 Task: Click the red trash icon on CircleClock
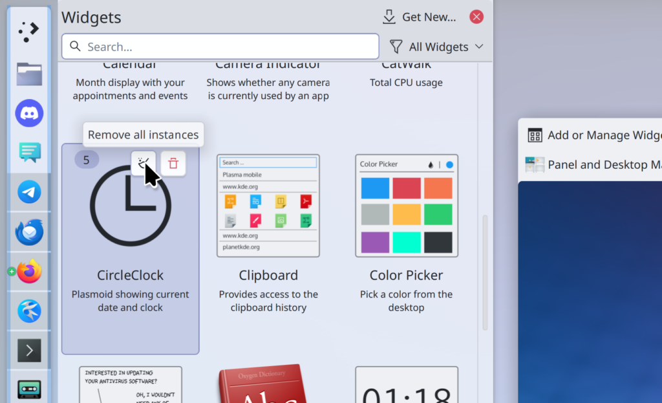173,164
